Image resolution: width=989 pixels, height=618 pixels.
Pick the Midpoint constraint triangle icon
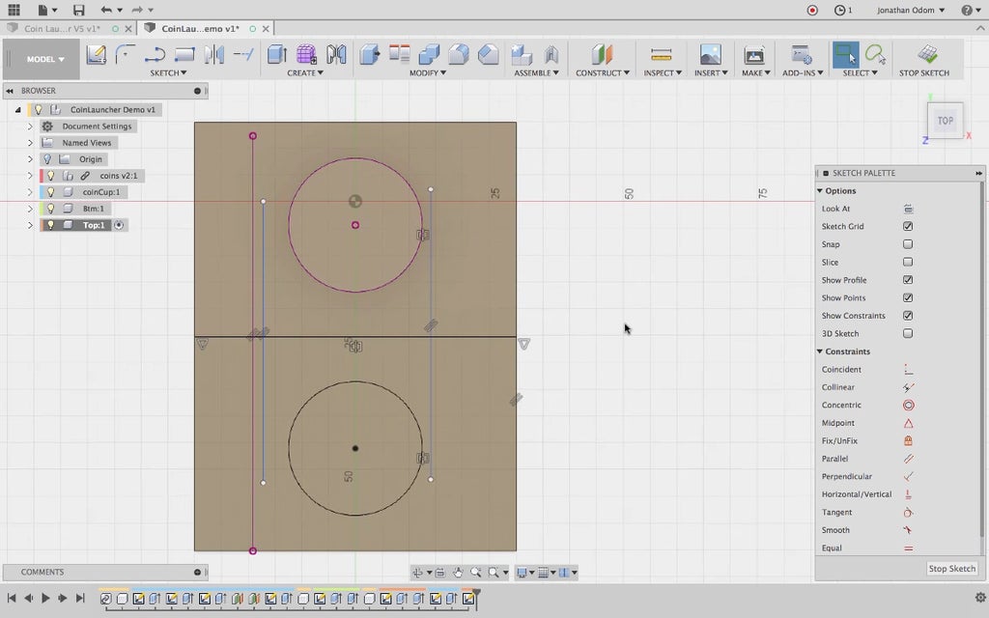click(908, 423)
